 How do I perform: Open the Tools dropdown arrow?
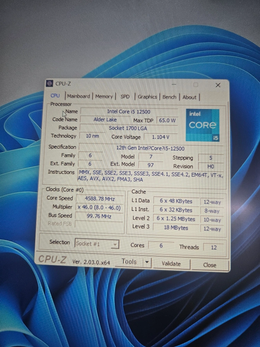147,262
